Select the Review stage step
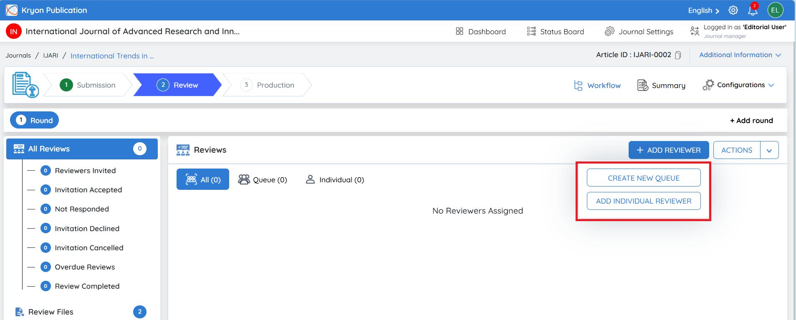796x320 pixels. [x=177, y=85]
